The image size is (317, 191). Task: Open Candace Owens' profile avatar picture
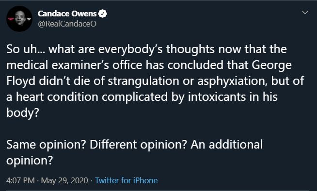[x=19, y=19]
